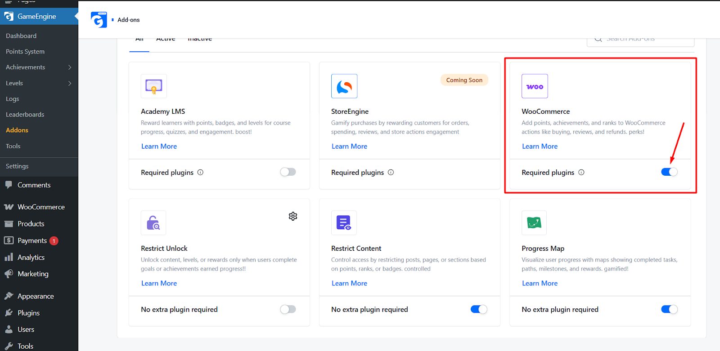Disable the Restrict Content add-on toggle
Image resolution: width=720 pixels, height=351 pixels.
pyautogui.click(x=479, y=309)
